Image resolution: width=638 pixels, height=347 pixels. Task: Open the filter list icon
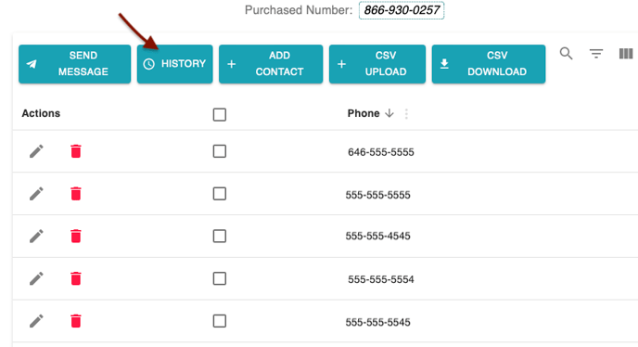coord(596,54)
